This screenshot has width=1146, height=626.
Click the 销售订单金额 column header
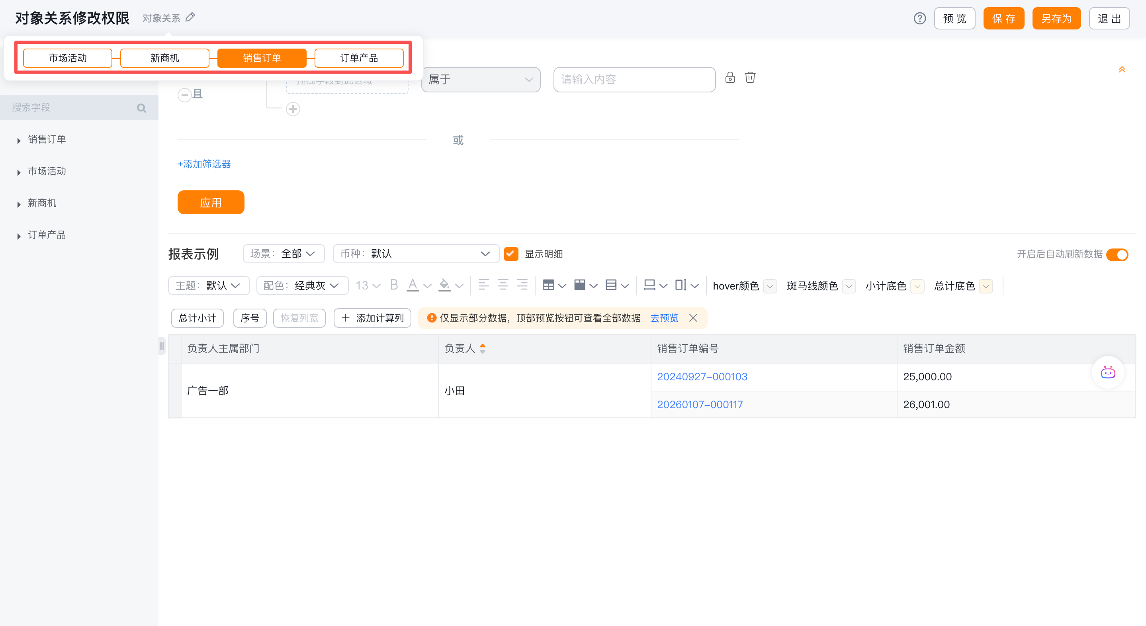tap(1016, 348)
